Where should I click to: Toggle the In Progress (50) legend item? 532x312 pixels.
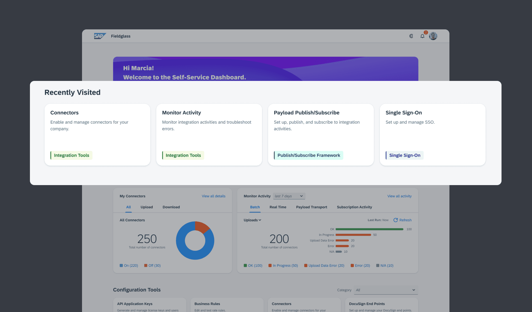pyautogui.click(x=283, y=265)
